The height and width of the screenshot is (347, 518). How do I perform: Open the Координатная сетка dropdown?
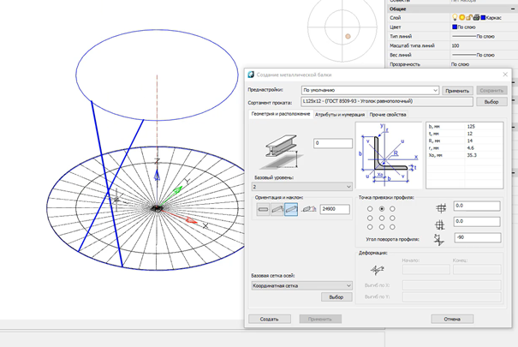pyautogui.click(x=302, y=285)
